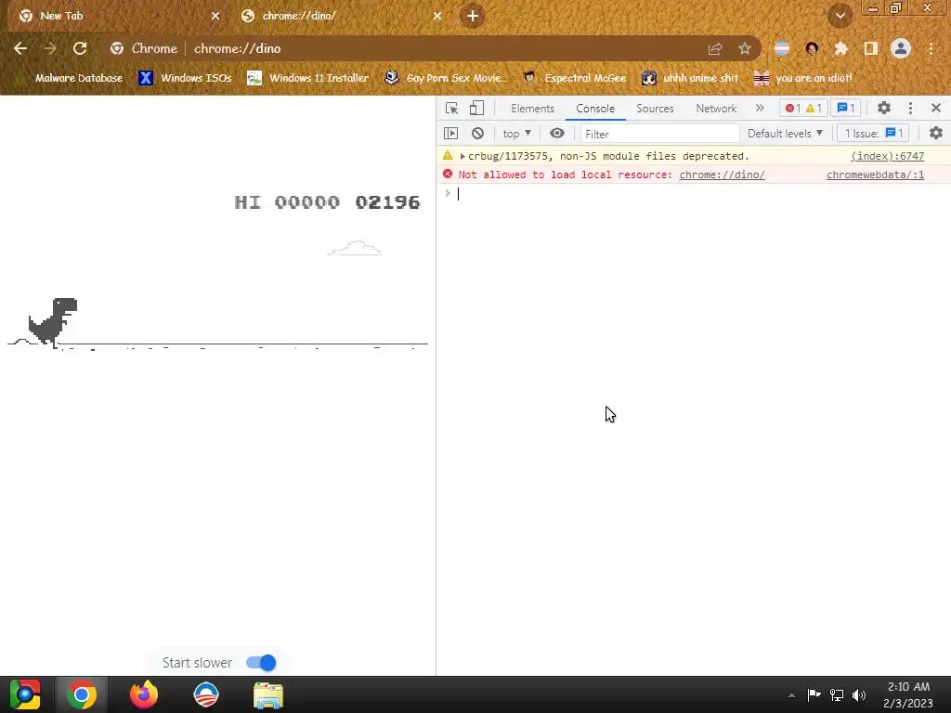The width and height of the screenshot is (951, 713).
Task: Open the side panel icon
Action: click(x=871, y=48)
